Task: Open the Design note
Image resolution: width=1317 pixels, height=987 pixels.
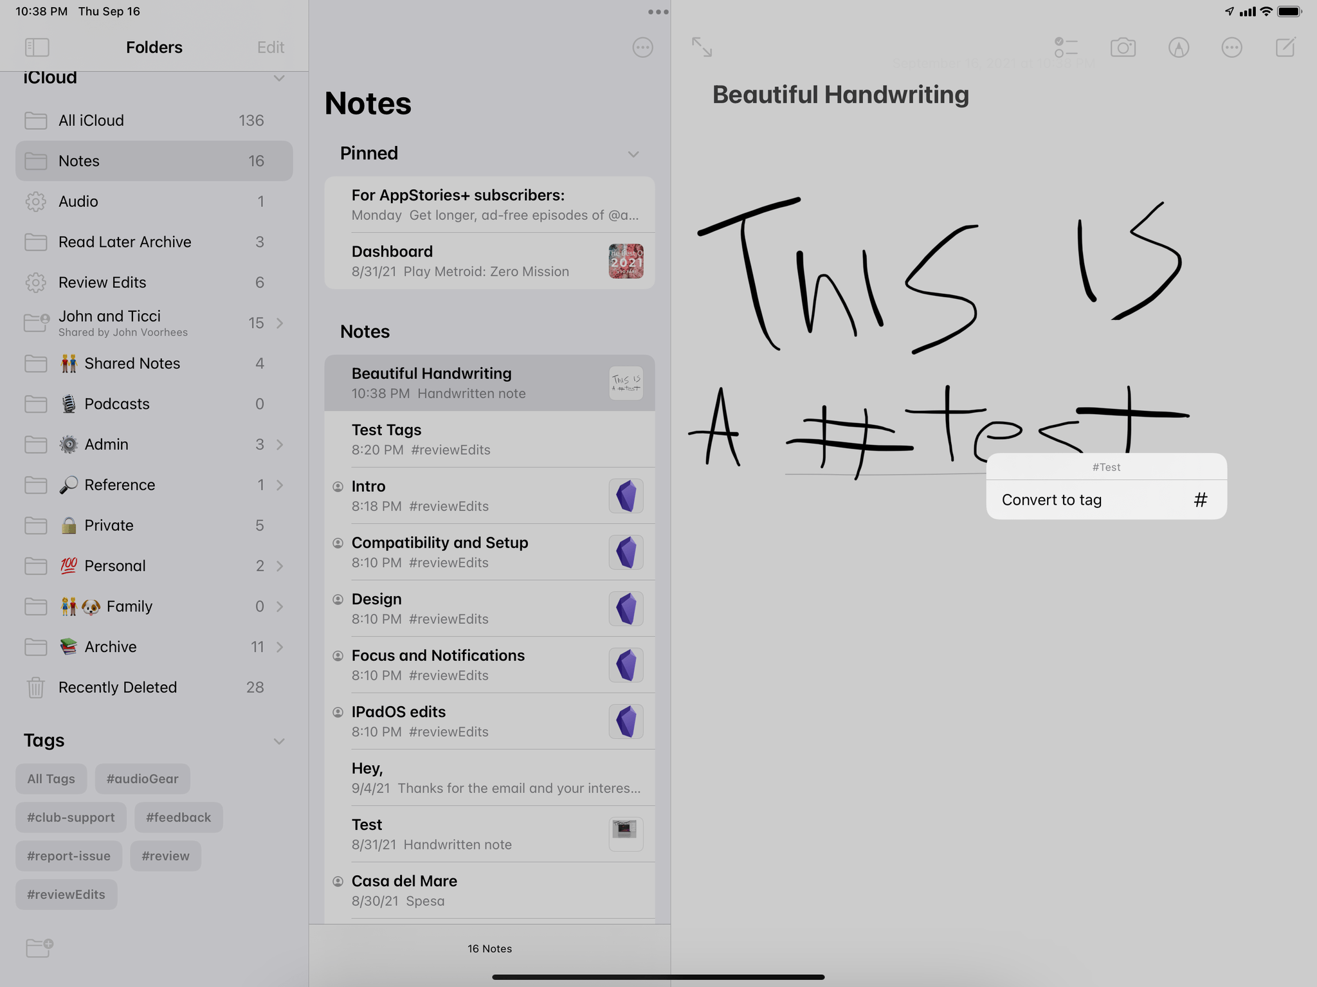Action: pos(489,608)
